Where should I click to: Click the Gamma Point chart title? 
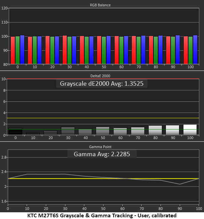pyautogui.click(x=100, y=147)
